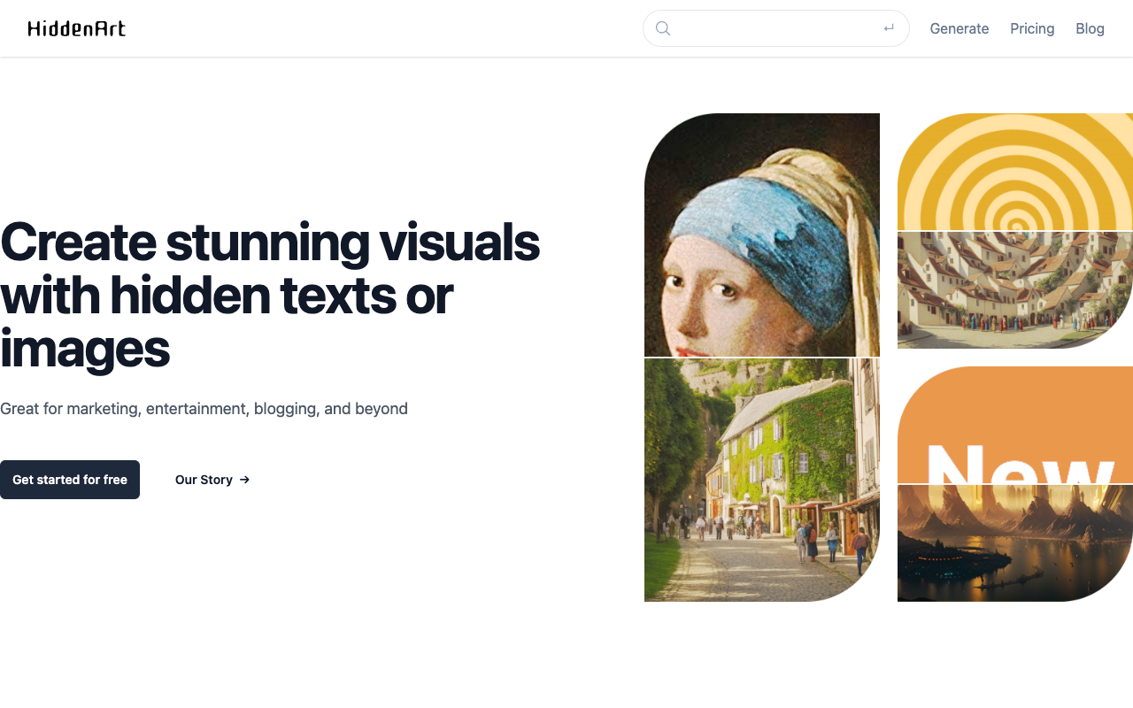The height and width of the screenshot is (708, 1133).
Task: Select the orange New text image
Action: click(1015, 425)
